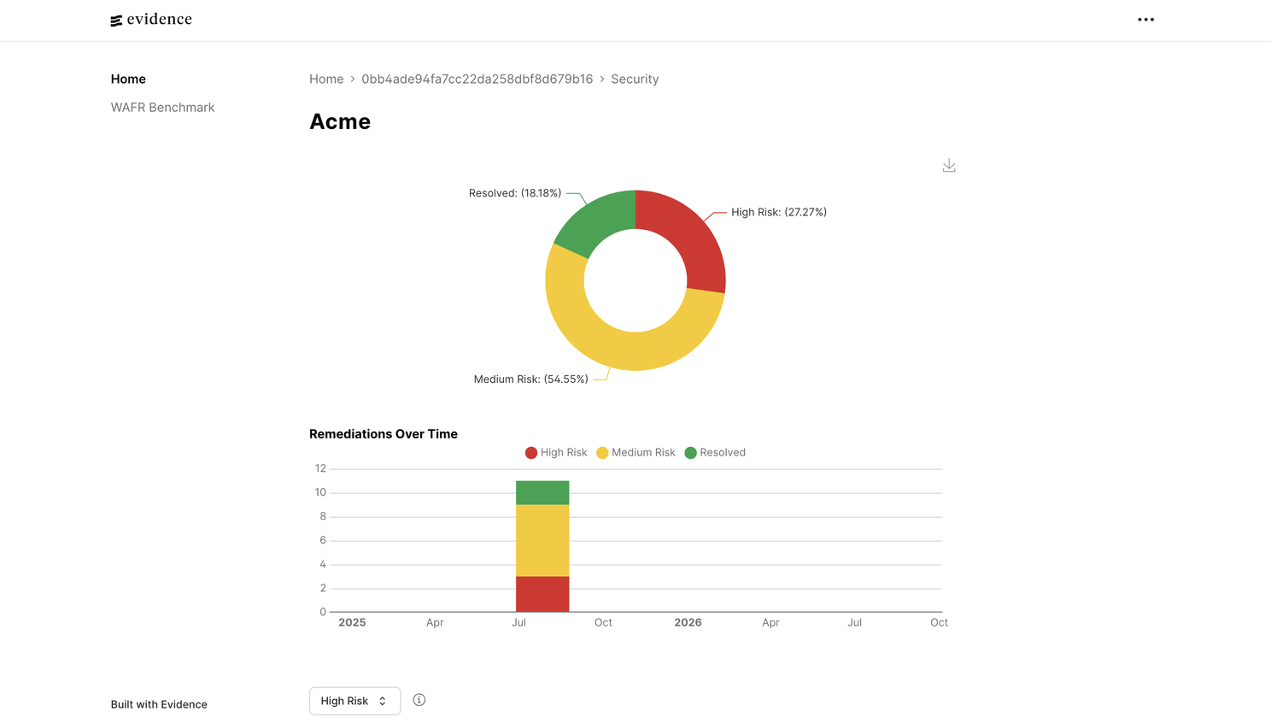Click the Security breadcrumb
The height and width of the screenshot is (717, 1271).
coord(635,79)
